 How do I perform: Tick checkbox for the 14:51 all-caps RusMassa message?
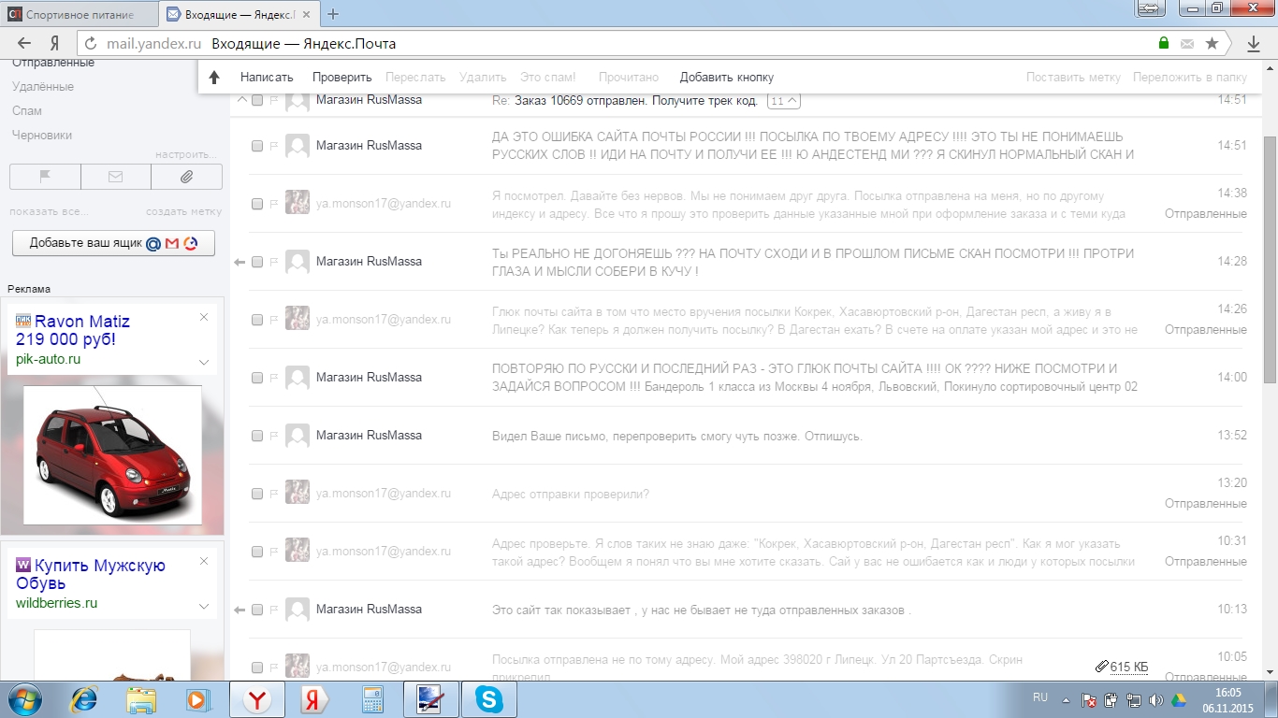pyautogui.click(x=257, y=146)
